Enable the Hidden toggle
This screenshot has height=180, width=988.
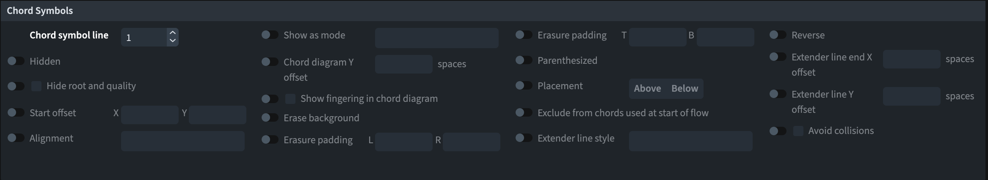[x=16, y=61]
